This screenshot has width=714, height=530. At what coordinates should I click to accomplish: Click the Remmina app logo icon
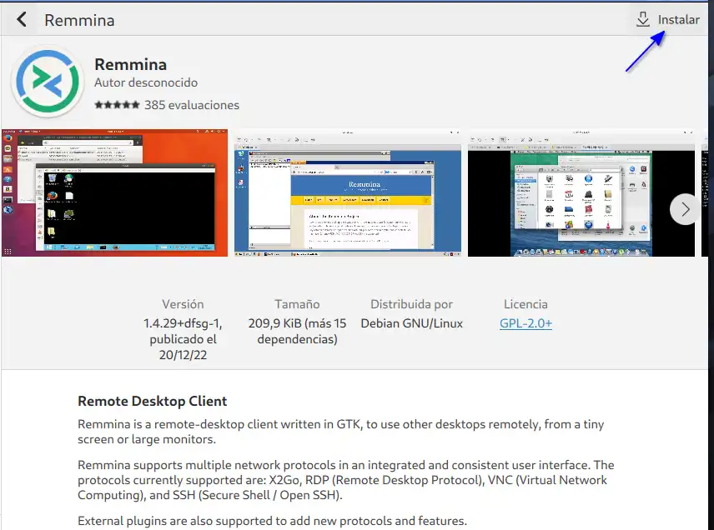[x=48, y=82]
